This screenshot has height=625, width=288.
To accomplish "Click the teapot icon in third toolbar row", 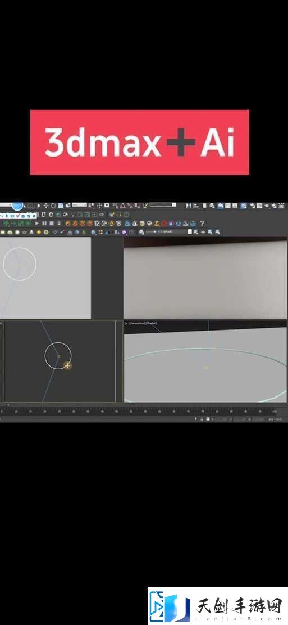I will [150, 223].
